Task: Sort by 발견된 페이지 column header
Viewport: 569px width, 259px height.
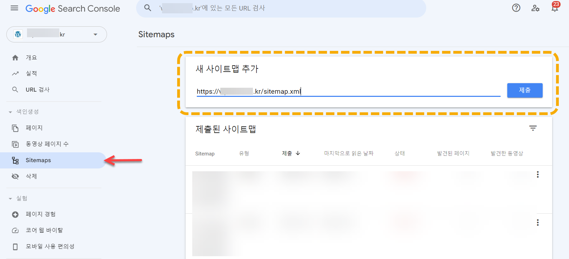Action: 453,153
